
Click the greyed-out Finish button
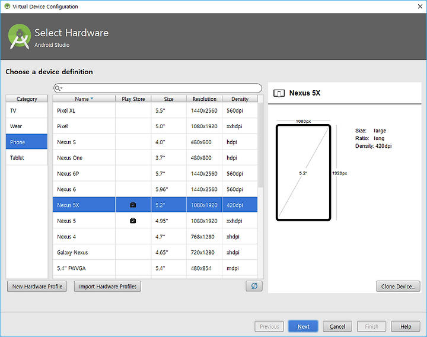click(371, 326)
